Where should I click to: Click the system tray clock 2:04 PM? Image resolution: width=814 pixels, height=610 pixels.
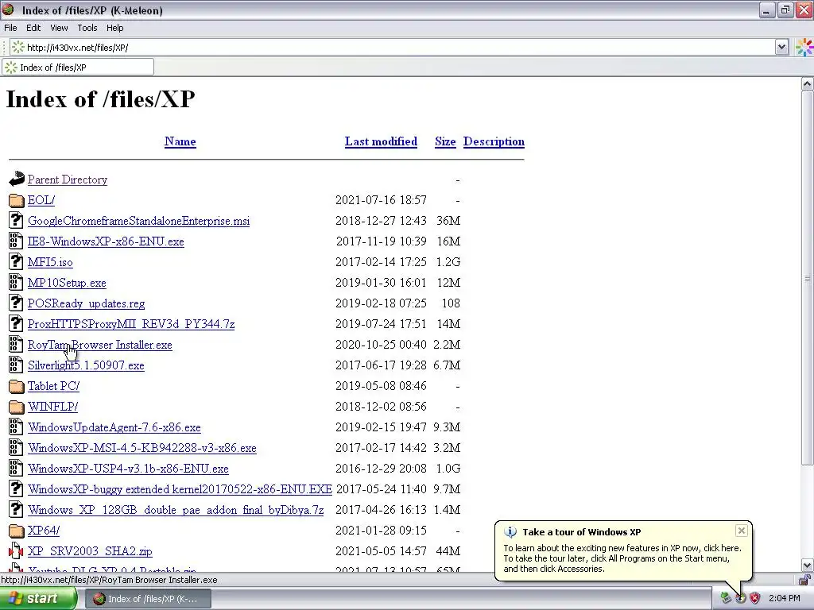point(785,599)
